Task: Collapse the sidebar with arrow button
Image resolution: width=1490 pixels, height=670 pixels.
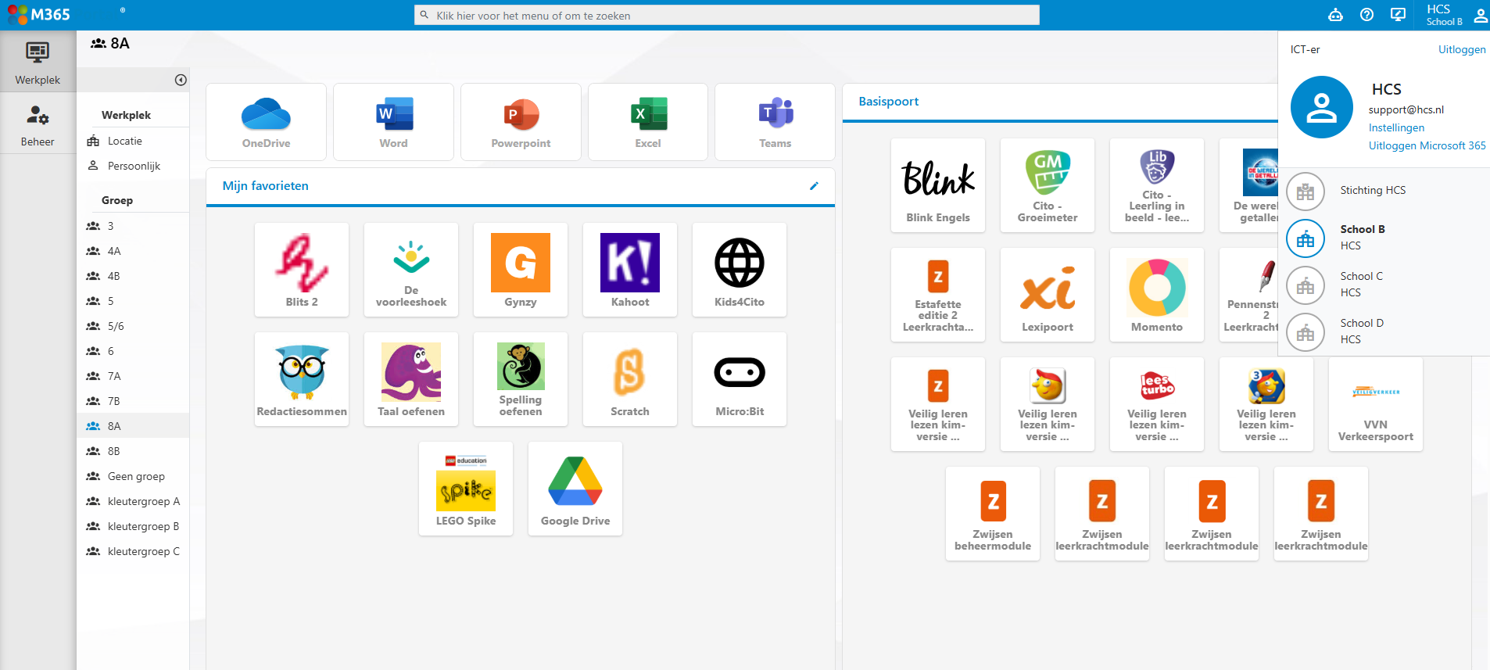Action: click(181, 80)
